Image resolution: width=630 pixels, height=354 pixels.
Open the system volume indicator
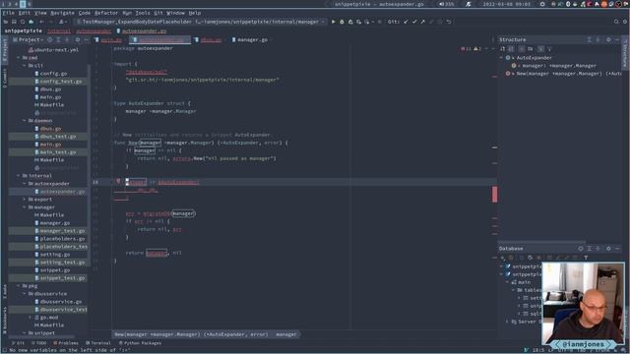(x=446, y=4)
